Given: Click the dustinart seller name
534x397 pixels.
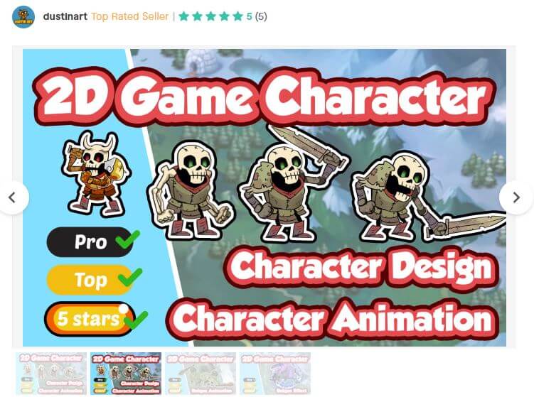Looking at the screenshot, I should point(65,16).
